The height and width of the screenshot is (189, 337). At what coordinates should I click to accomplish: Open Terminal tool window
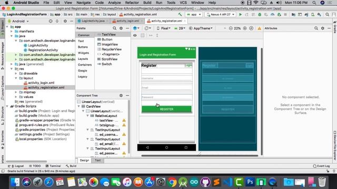(53, 166)
